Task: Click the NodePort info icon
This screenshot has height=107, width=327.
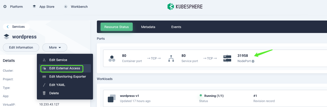Action: [x=253, y=61]
